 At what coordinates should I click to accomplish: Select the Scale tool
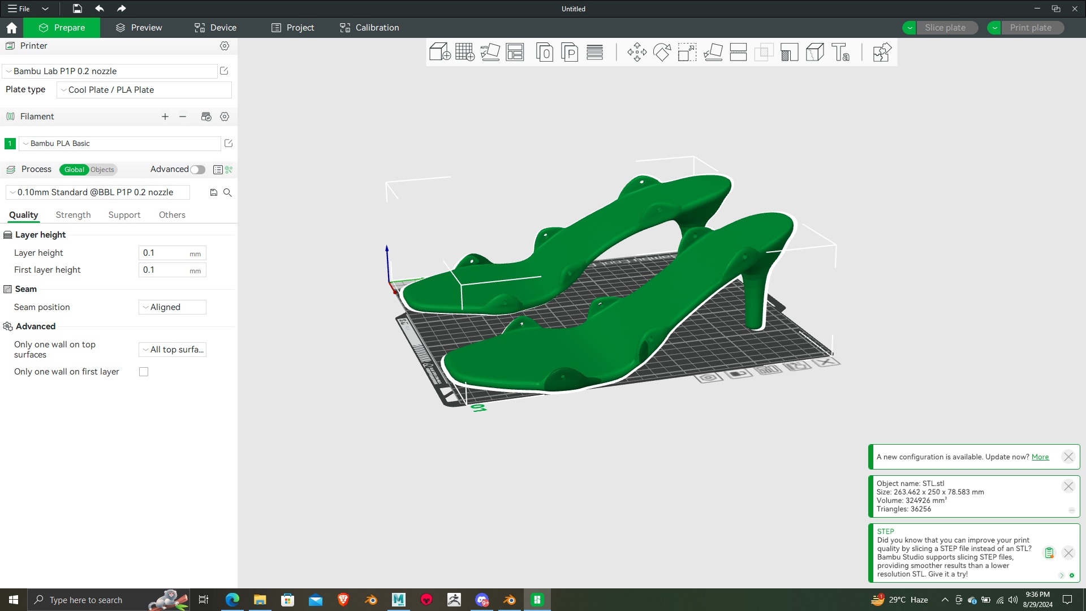(x=687, y=52)
